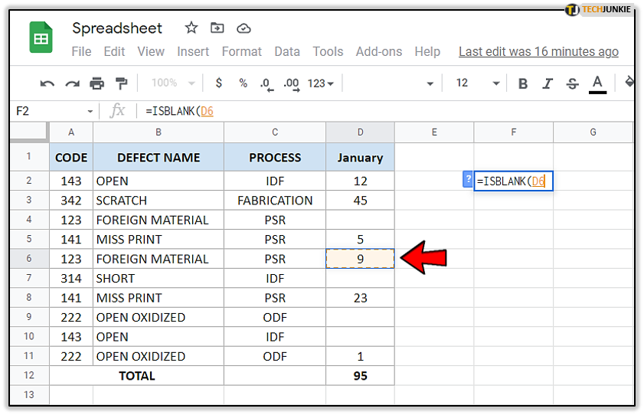Open the View menu

(x=151, y=52)
